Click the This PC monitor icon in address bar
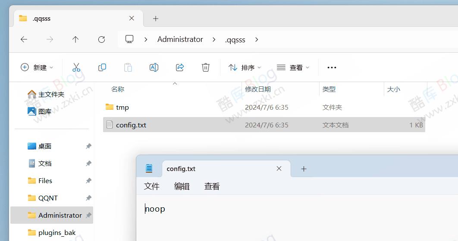Screen dimensions: 458x241 click(x=129, y=39)
